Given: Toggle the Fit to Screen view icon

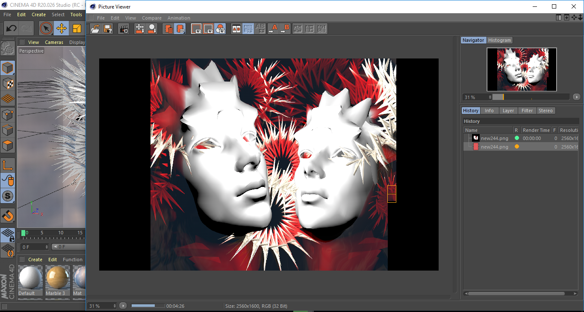Looking at the screenshot, I should click(x=197, y=29).
